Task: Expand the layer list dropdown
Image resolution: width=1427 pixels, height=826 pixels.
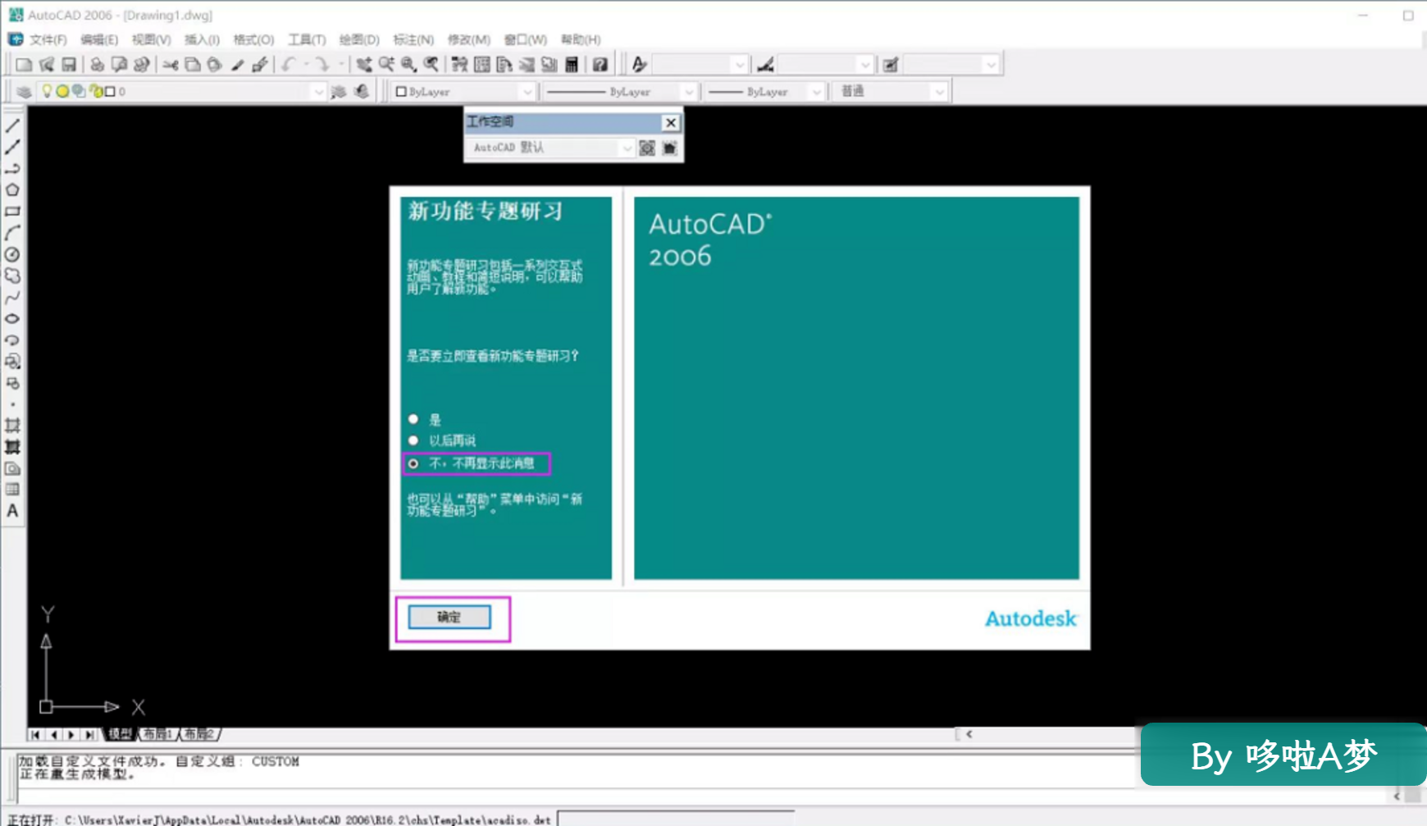Action: click(x=318, y=92)
